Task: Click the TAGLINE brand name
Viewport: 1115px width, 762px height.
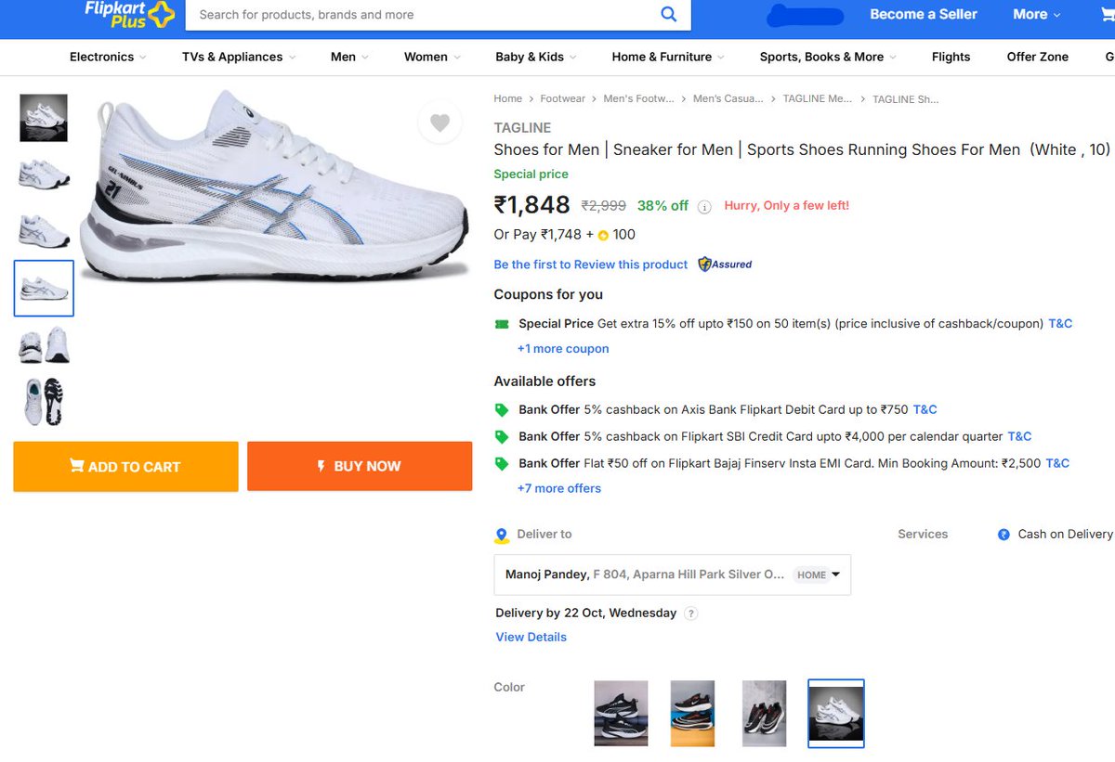Action: (x=522, y=128)
